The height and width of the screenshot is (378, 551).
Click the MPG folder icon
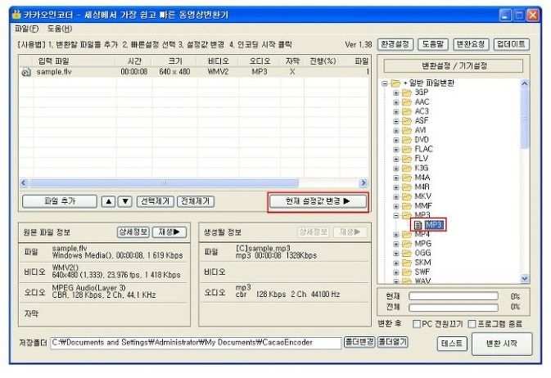[x=407, y=244]
